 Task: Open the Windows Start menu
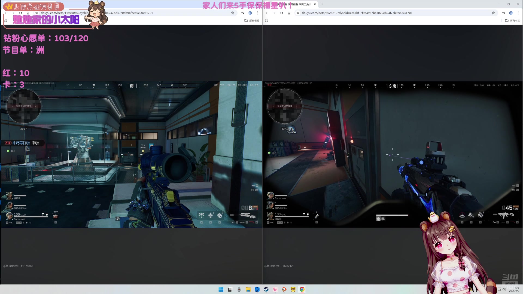tap(221, 289)
